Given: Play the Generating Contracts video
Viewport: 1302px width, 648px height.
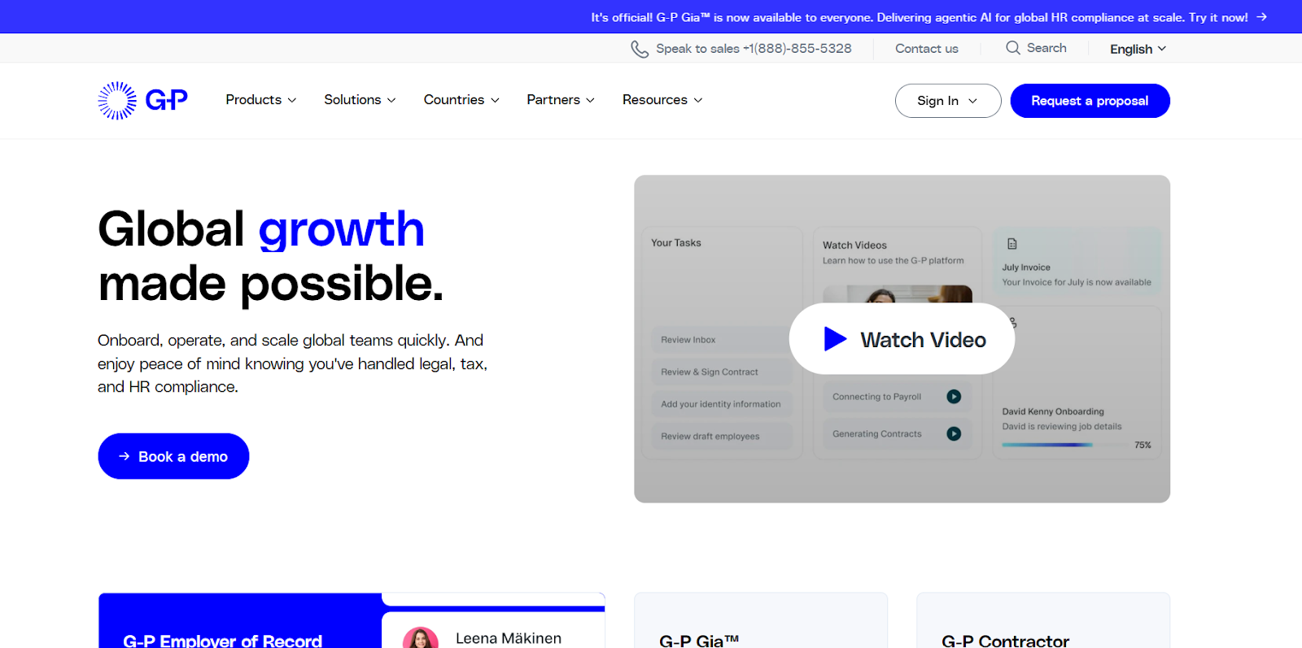Looking at the screenshot, I should [954, 434].
